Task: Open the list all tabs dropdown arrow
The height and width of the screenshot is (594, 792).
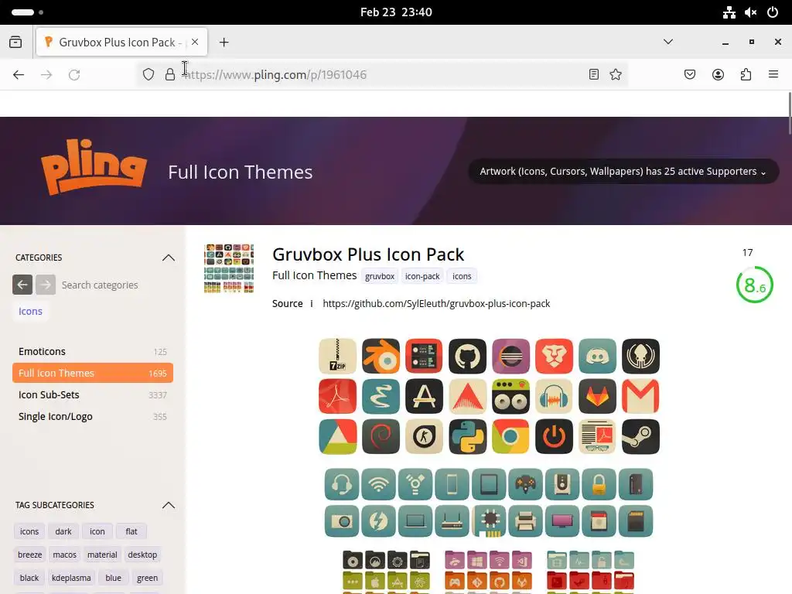Action: tap(667, 42)
